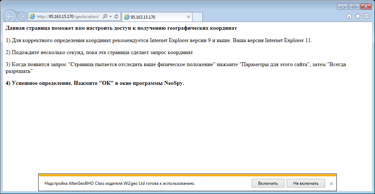Image resolution: width=375 pixels, height=194 pixels.
Task: Minimize the Internet Explorer window
Action: click(342, 7)
